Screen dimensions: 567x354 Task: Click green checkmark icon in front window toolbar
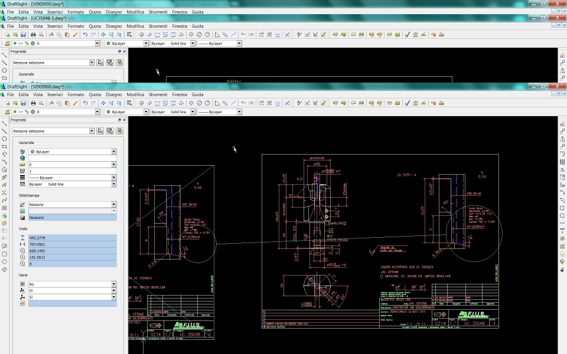coord(408,103)
